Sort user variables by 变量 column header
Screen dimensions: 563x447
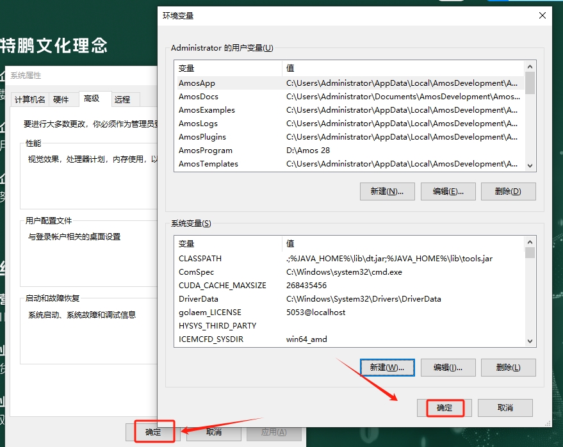pyautogui.click(x=227, y=68)
